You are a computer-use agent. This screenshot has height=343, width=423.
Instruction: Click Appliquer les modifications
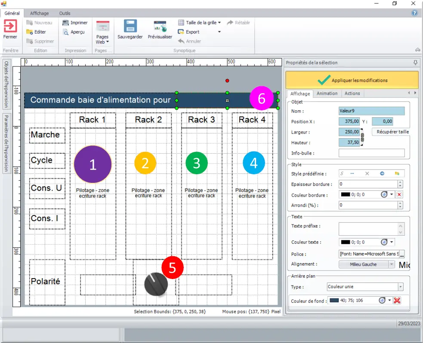click(352, 80)
